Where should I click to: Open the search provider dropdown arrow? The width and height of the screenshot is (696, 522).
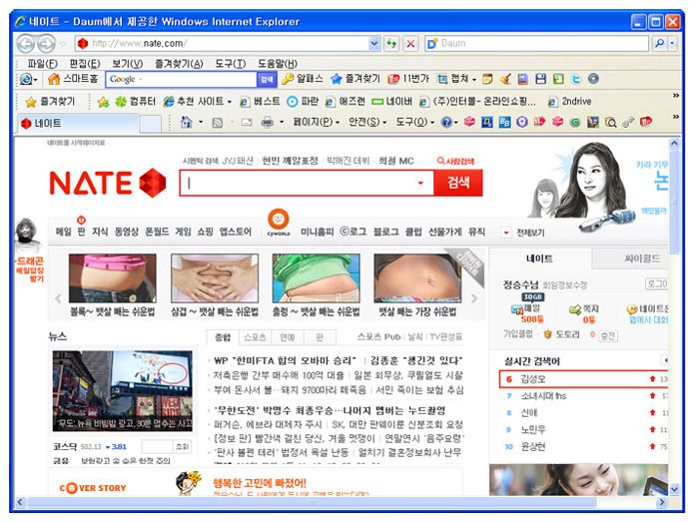[672, 44]
